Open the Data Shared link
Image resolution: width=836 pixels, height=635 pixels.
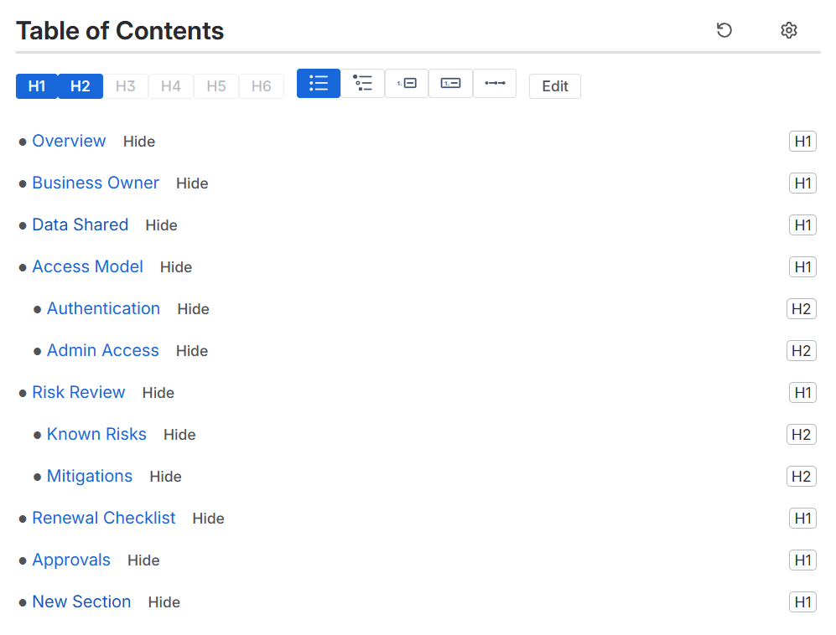click(x=80, y=225)
